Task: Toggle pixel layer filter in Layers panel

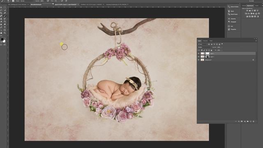Action: [x=209, y=44]
